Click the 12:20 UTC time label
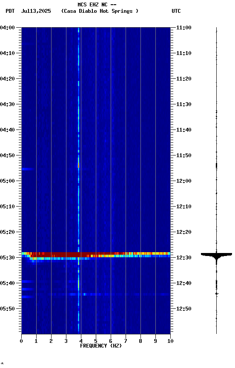The width and height of the screenshot is (235, 368). [184, 232]
